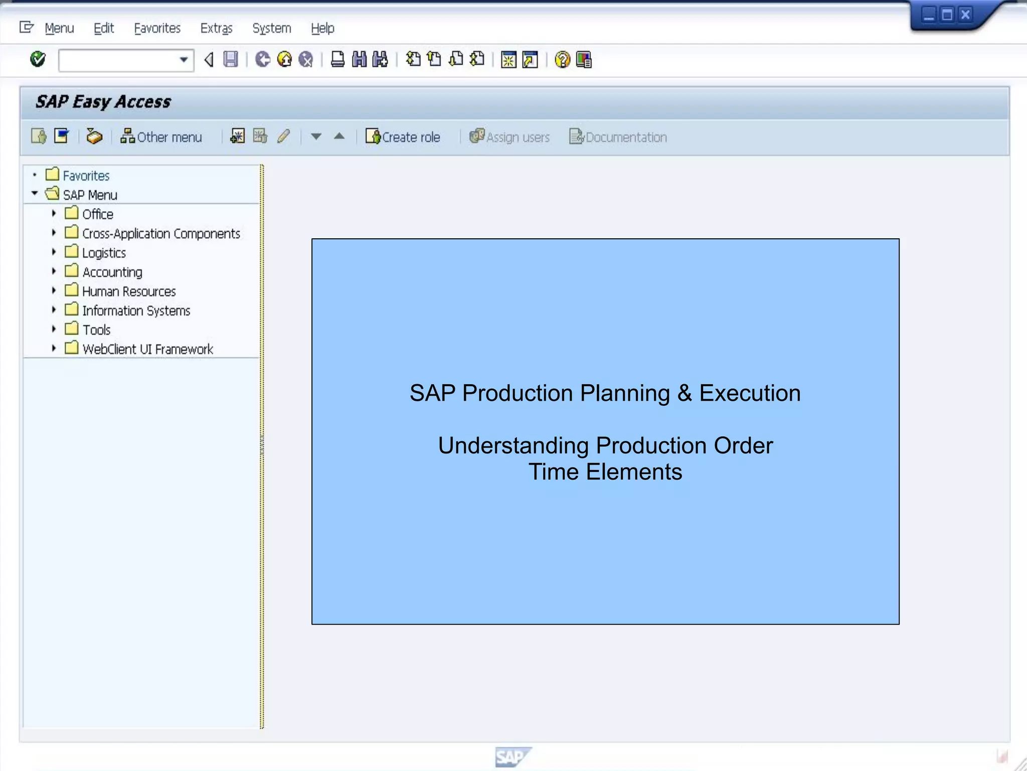Open Help with yellow question mark icon
The height and width of the screenshot is (771, 1027).
[562, 60]
